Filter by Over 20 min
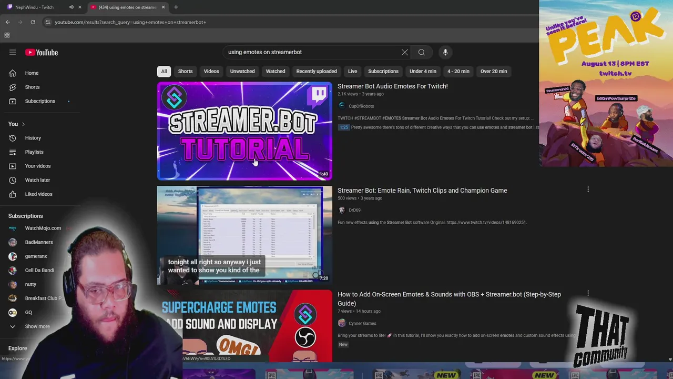The image size is (673, 379). 494,72
